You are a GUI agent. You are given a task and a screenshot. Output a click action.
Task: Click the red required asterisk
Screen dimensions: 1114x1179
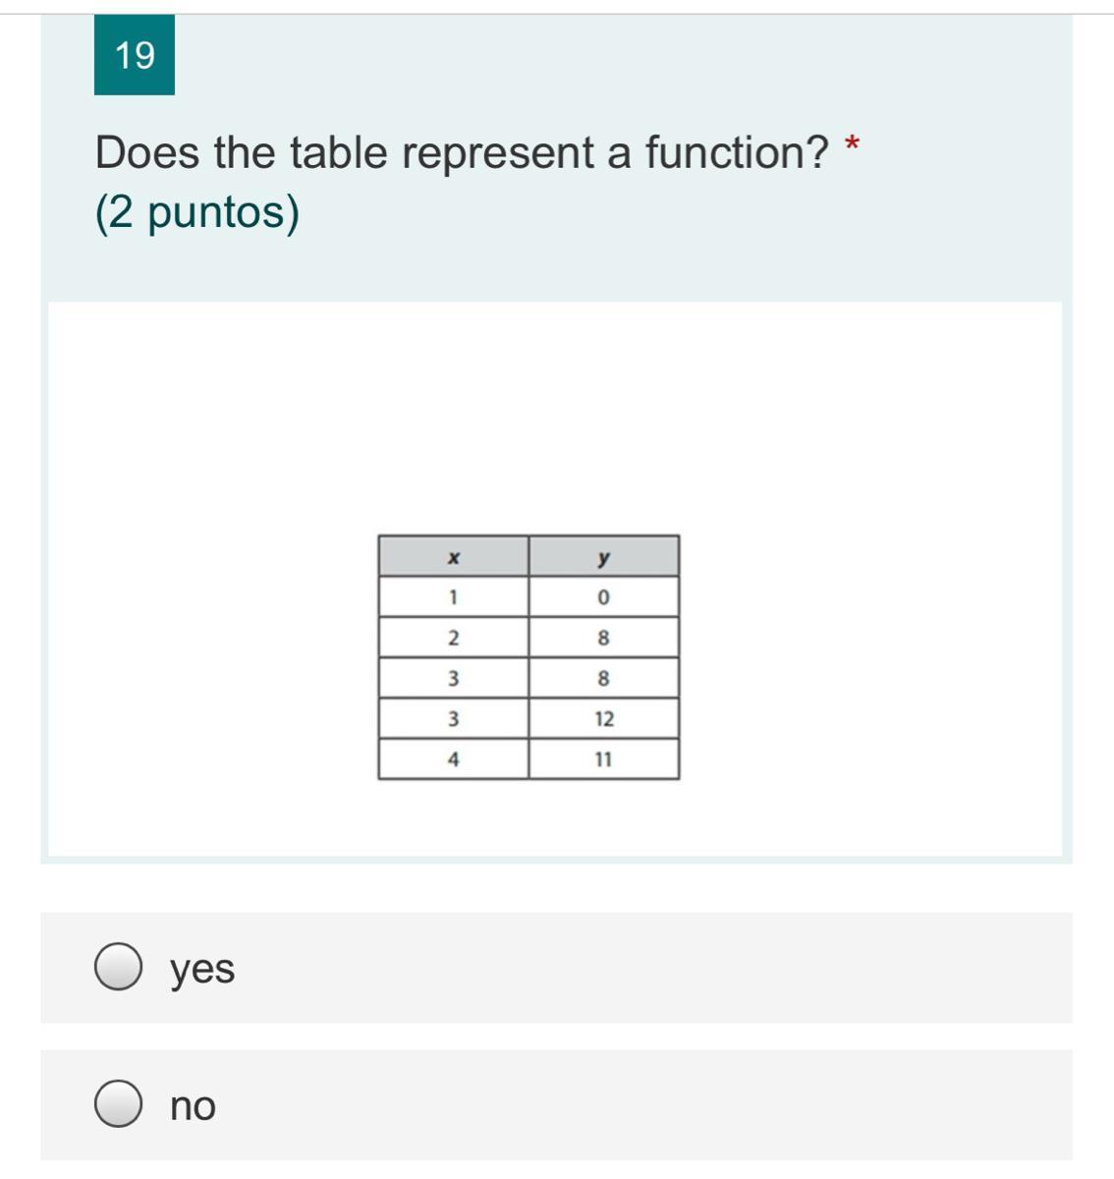(x=852, y=147)
